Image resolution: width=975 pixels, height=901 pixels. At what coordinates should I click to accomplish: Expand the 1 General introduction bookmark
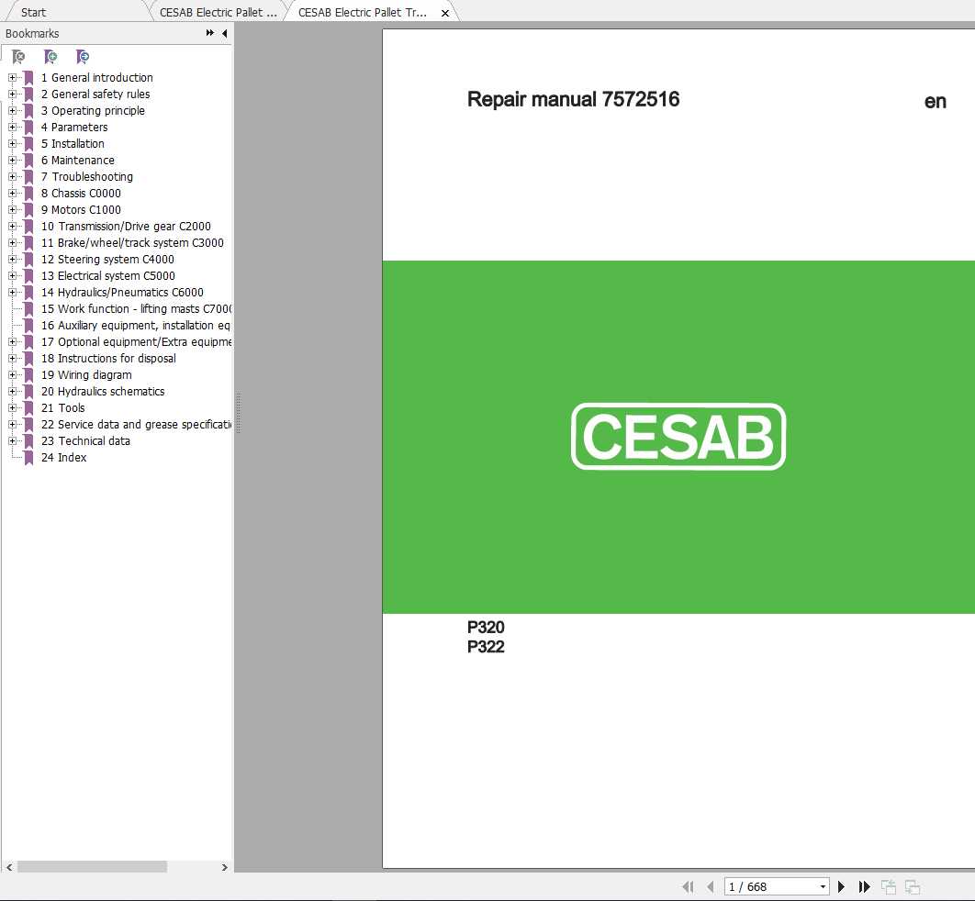tap(13, 78)
